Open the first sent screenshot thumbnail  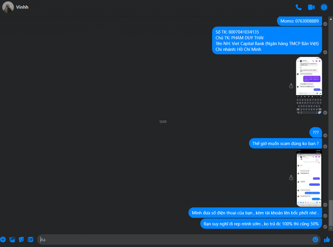(309, 86)
